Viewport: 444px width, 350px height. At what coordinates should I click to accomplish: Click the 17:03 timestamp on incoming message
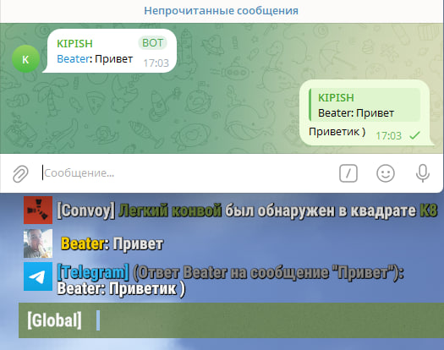tap(156, 63)
